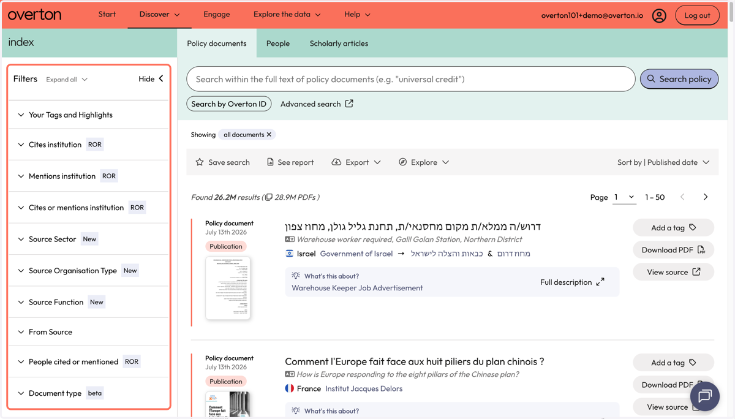Open the page number selector
Image resolution: width=735 pixels, height=419 pixels.
624,197
